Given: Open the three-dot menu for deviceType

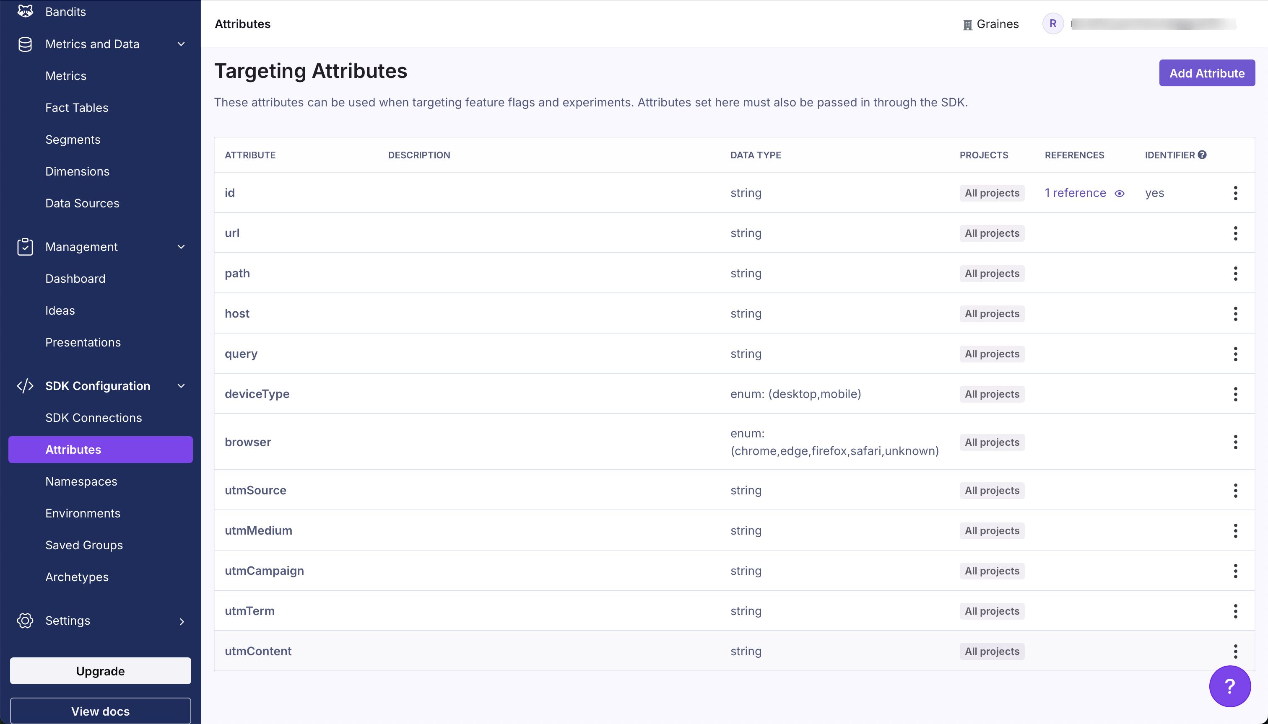Looking at the screenshot, I should (1236, 394).
